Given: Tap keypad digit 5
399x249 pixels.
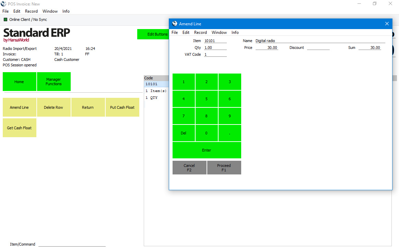Looking at the screenshot, I should tap(207, 99).
